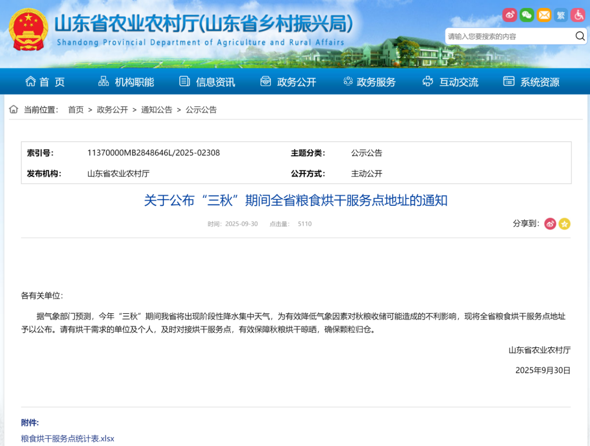Click the magnifier icon to search
This screenshot has width=590, height=446.
click(580, 36)
